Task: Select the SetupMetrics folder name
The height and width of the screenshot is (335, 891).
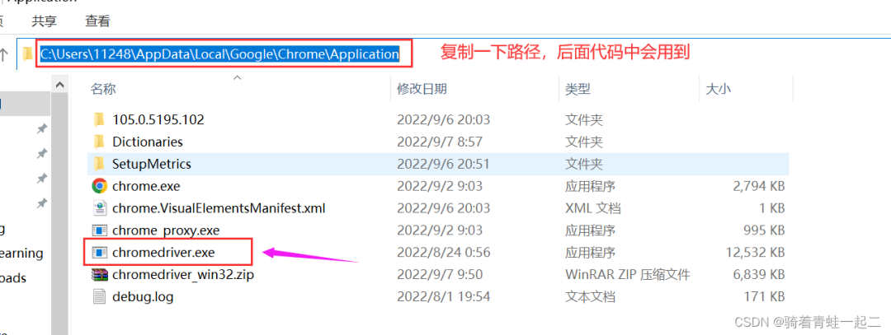Action: 152,164
